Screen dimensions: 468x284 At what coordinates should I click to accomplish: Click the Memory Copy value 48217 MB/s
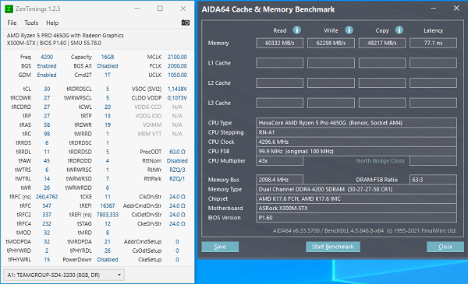382,43
